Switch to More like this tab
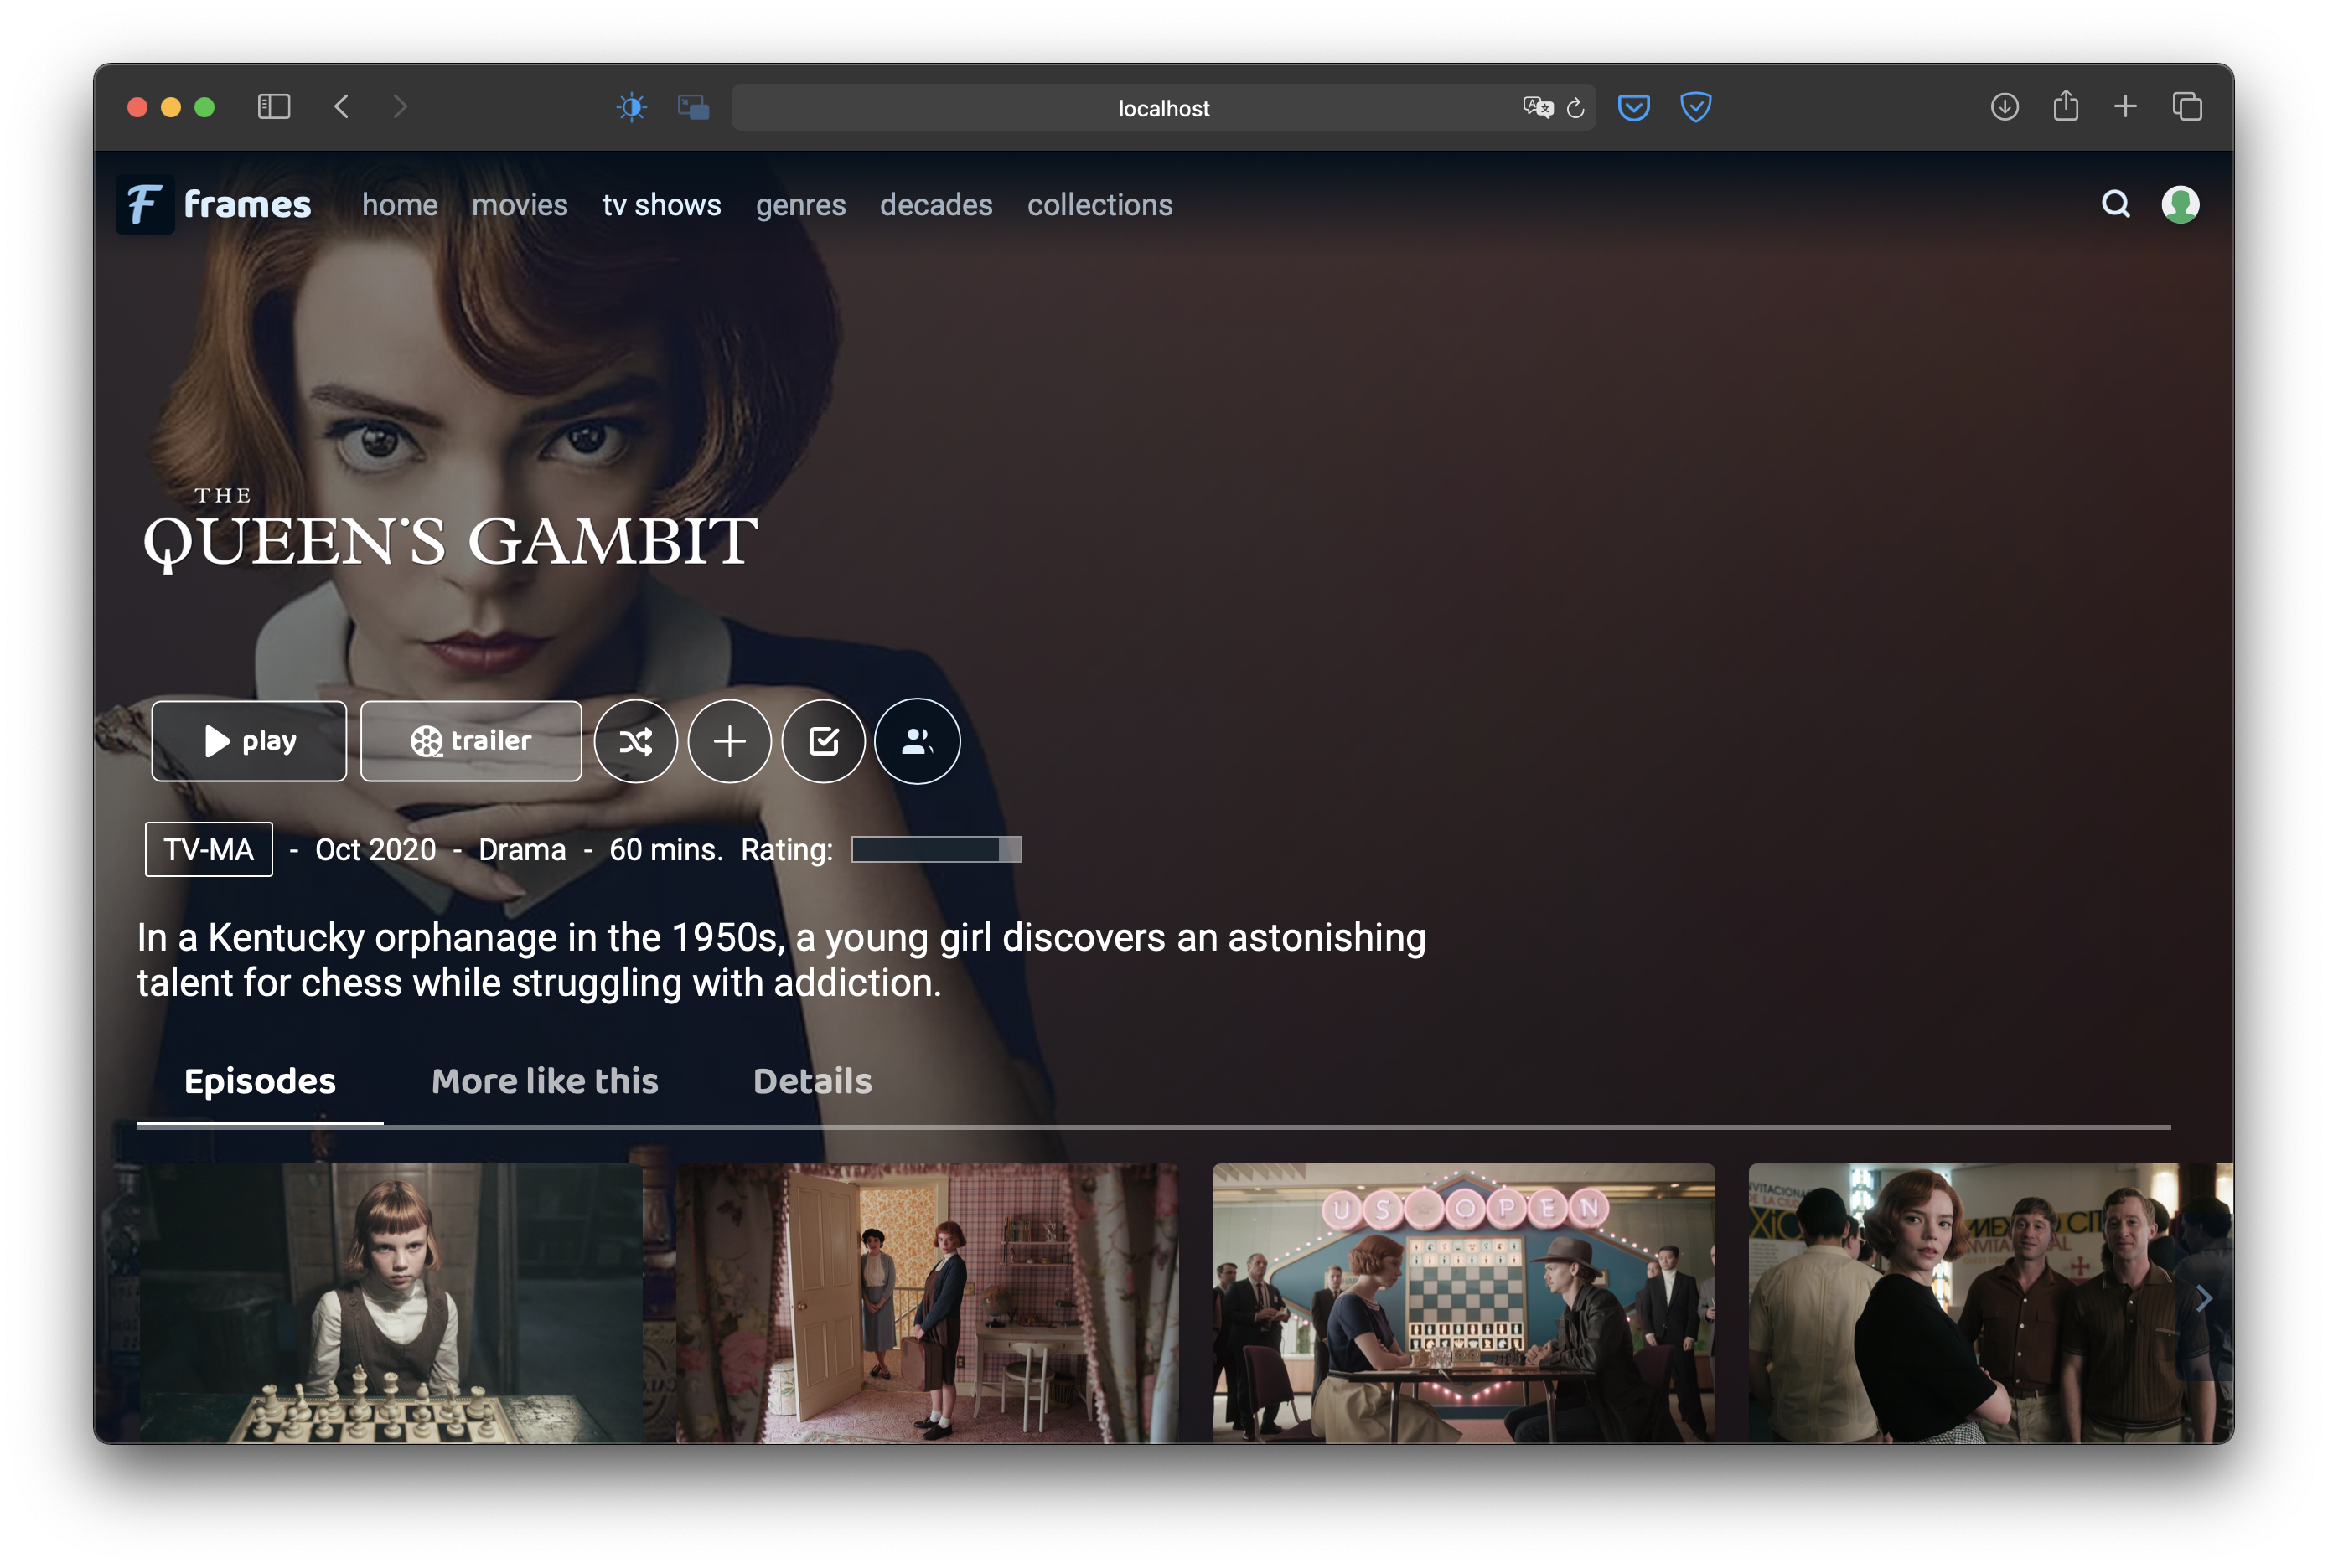This screenshot has height=1568, width=2328. point(544,1081)
